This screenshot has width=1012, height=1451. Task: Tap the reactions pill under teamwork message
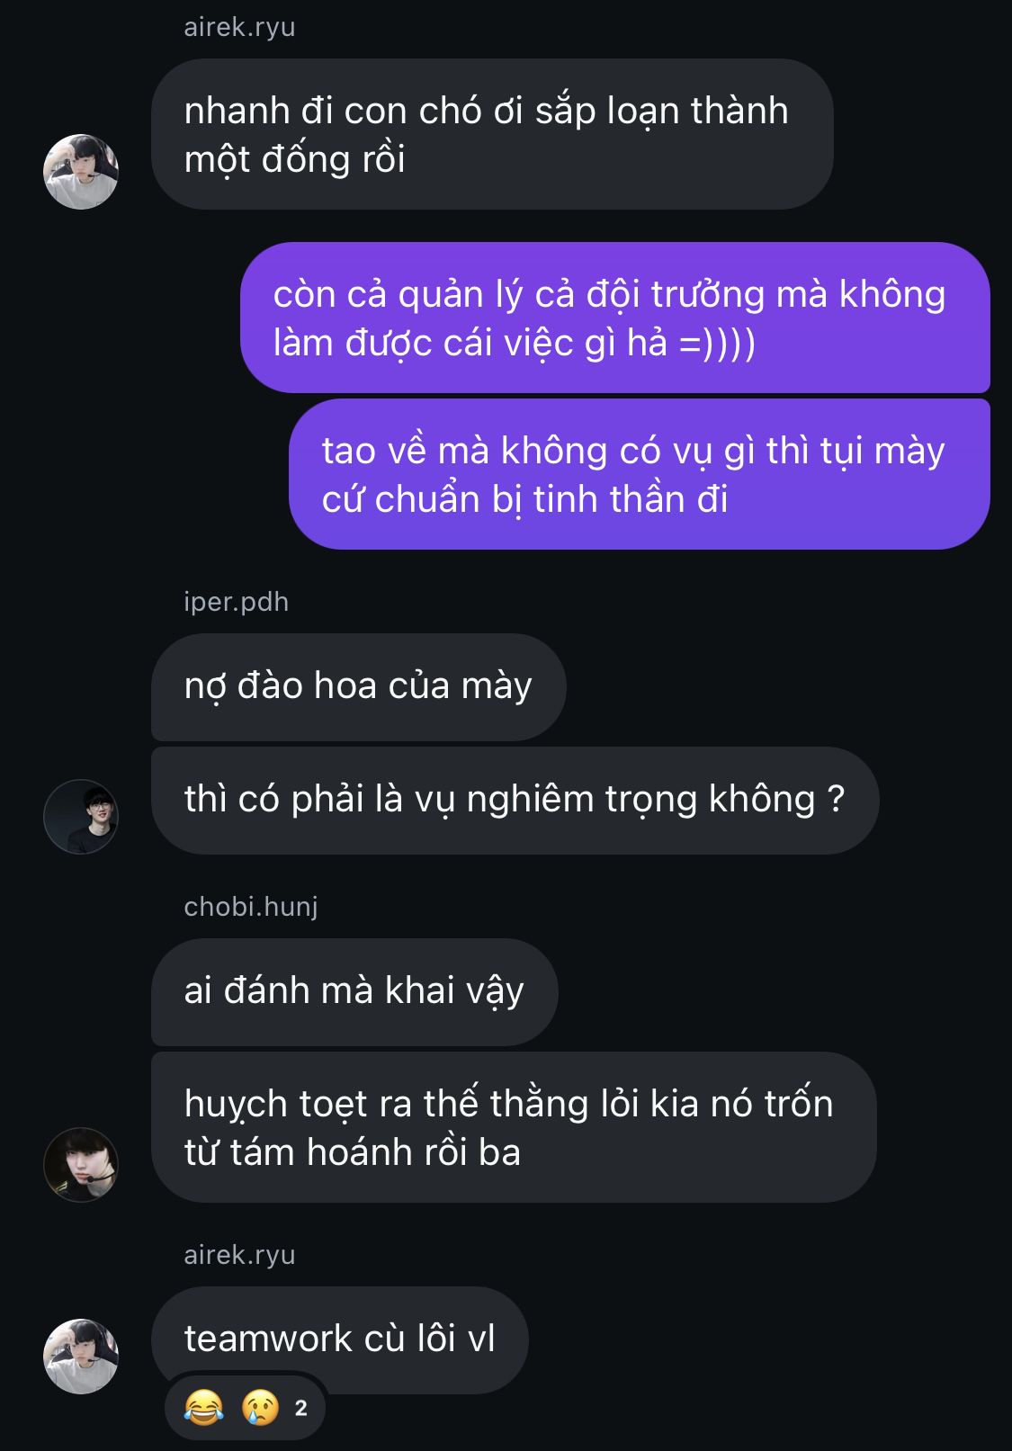click(x=245, y=1408)
